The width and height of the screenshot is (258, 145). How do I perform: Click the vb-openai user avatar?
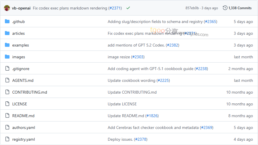tap(7, 8)
